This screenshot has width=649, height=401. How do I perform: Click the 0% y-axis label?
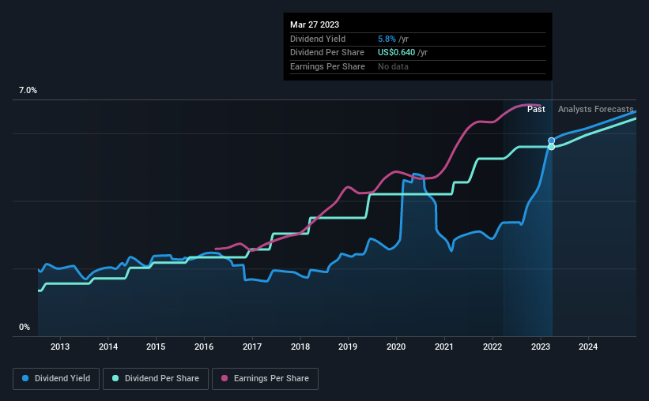click(x=25, y=327)
